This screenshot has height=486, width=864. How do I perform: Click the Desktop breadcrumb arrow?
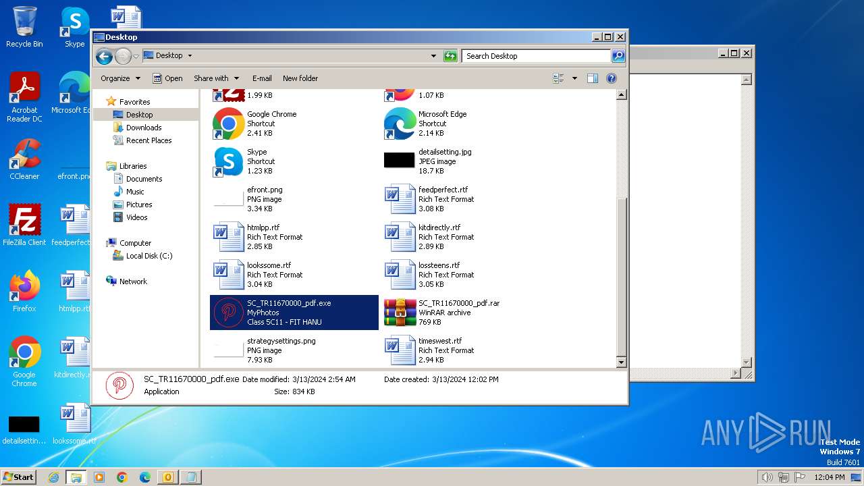(x=190, y=56)
